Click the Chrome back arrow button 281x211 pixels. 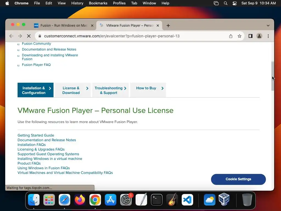click(11, 36)
